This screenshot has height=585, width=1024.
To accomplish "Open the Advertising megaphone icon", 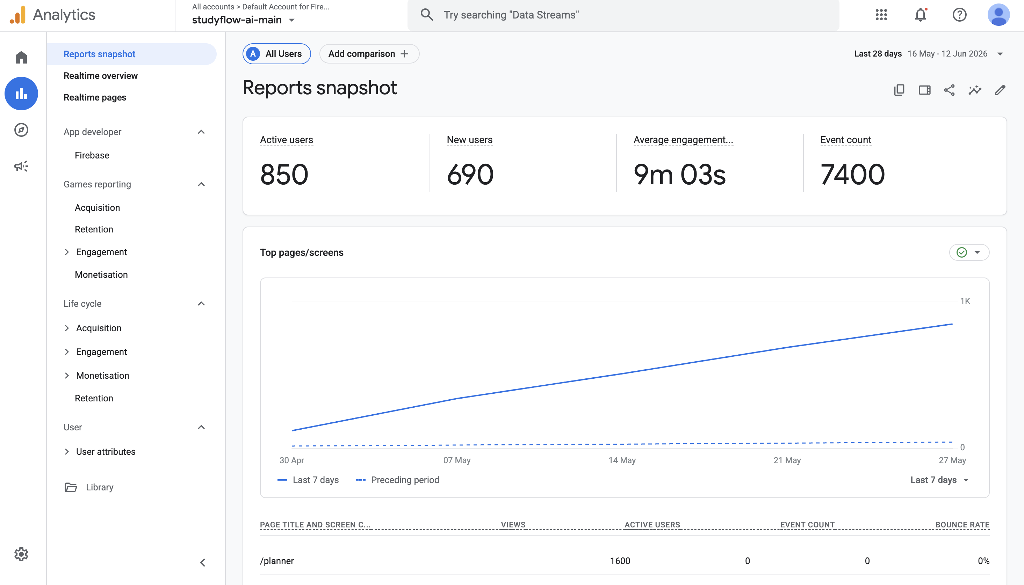I will pos(21,166).
